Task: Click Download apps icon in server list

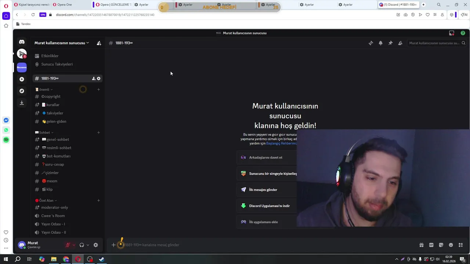Action: tap(22, 103)
